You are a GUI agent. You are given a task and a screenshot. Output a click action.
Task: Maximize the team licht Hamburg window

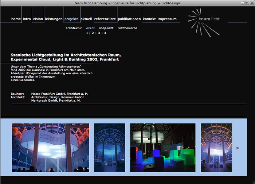pos(247,3)
